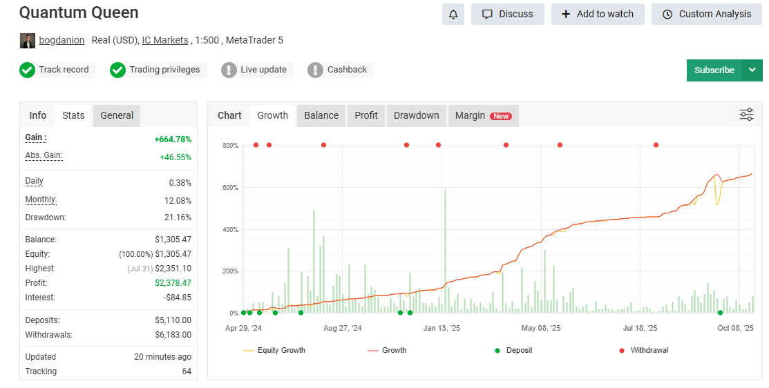Open chart settings sliders icon
This screenshot has width=769, height=388.
point(746,115)
